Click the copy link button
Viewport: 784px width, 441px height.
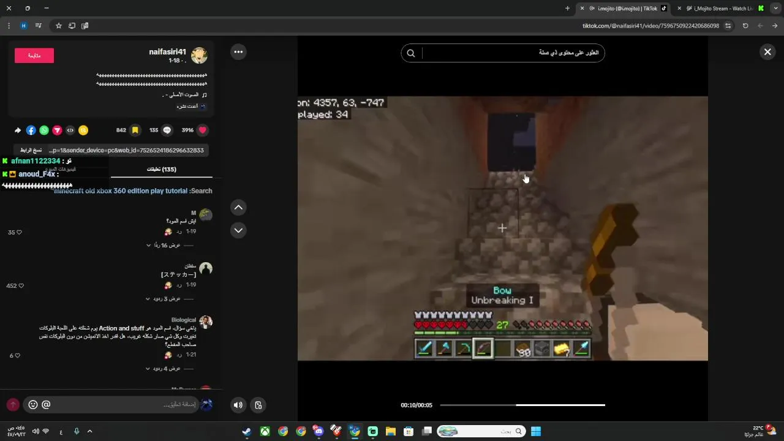pos(31,150)
